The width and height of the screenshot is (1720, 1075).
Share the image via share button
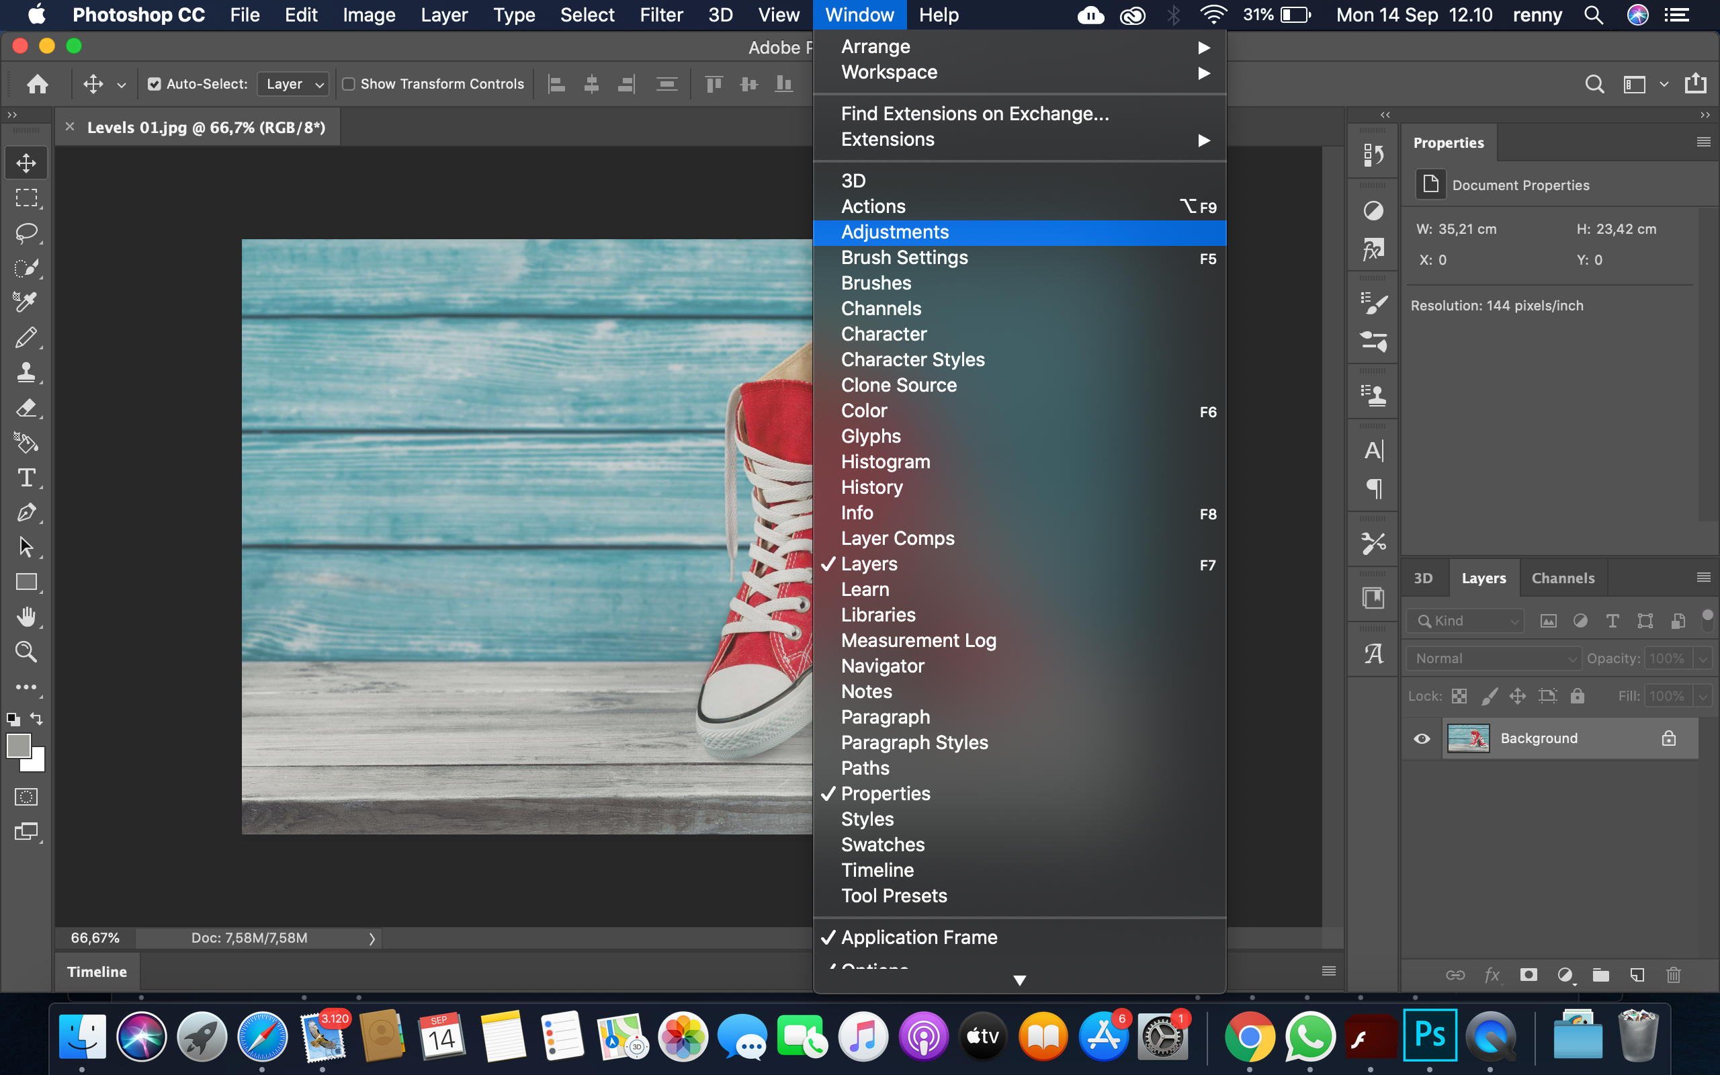coord(1695,84)
